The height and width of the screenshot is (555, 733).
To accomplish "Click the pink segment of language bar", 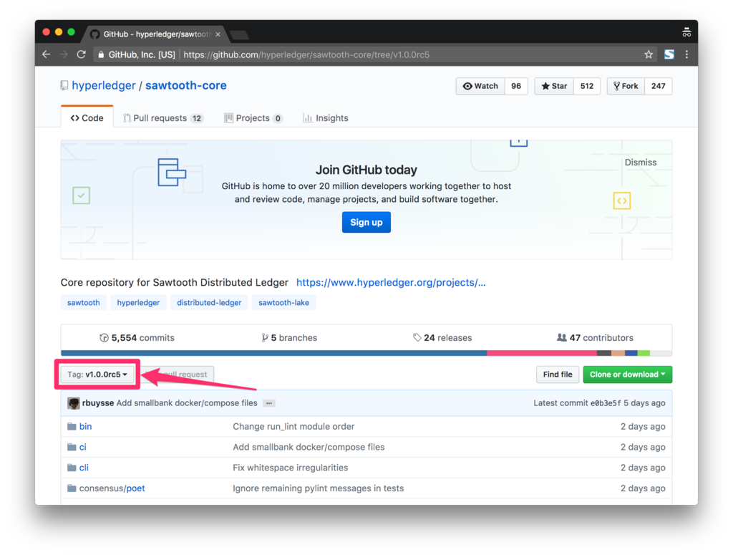I will 542,353.
